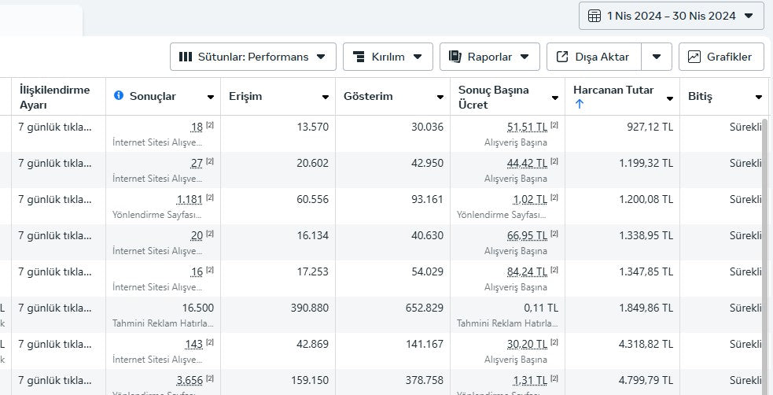Viewport: 773px width, 395px height.
Task: Click the Kırılım breakdown icon
Action: click(359, 57)
